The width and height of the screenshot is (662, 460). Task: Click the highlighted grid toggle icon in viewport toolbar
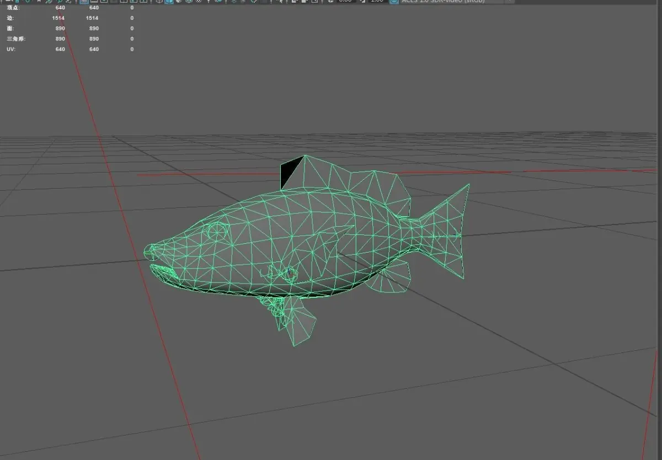pos(84,2)
